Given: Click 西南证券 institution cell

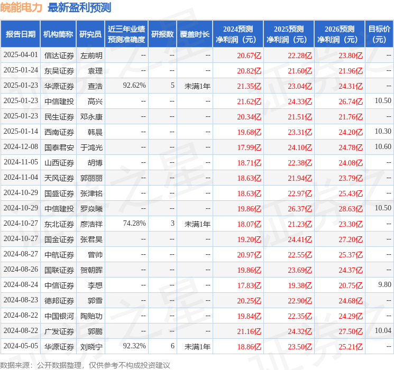Looking at the screenshot, I should pyautogui.click(x=59, y=132).
